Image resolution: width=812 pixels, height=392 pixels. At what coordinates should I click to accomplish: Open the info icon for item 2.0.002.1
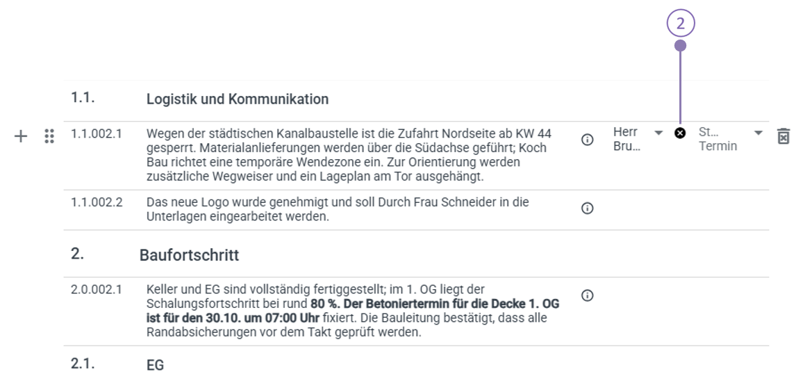[587, 295]
